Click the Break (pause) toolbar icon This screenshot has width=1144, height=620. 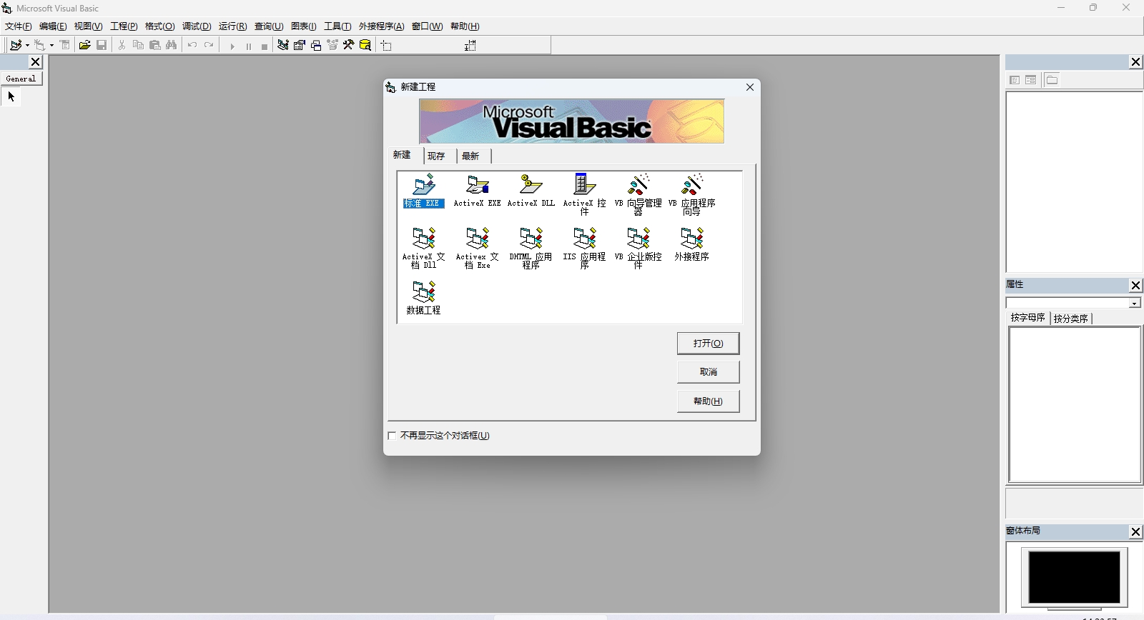click(x=248, y=46)
